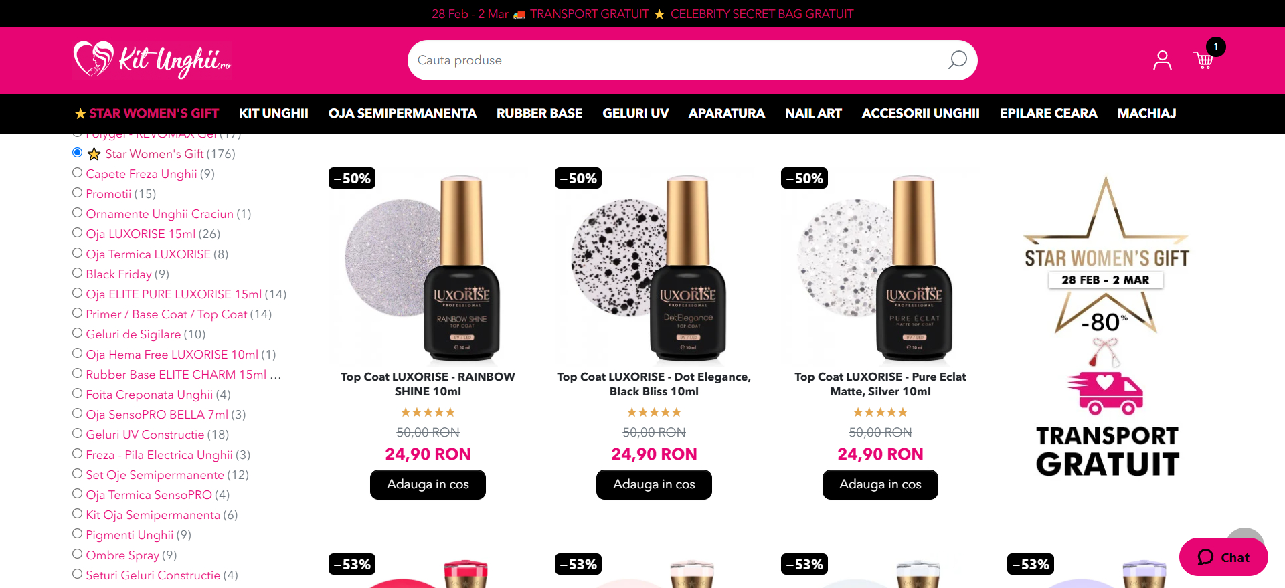The image size is (1285, 588).
Task: Open the APARATURA menu category
Action: tap(726, 114)
